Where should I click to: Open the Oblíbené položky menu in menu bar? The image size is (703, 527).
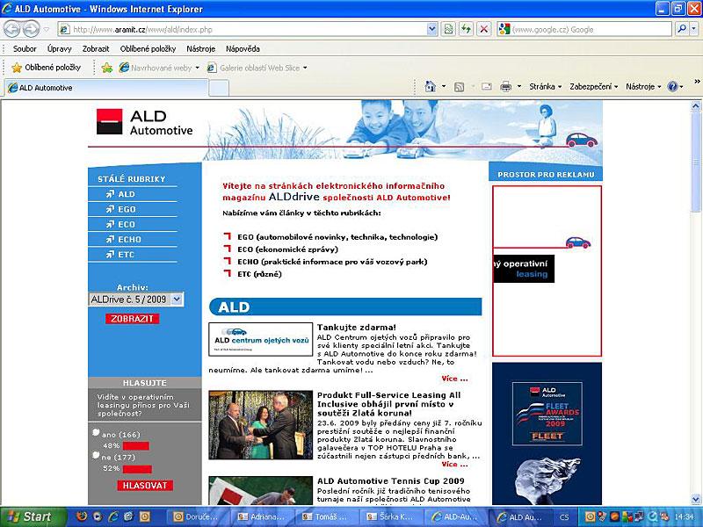click(148, 49)
